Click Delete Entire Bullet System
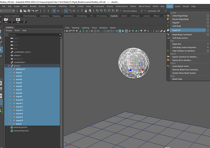 coord(184,73)
